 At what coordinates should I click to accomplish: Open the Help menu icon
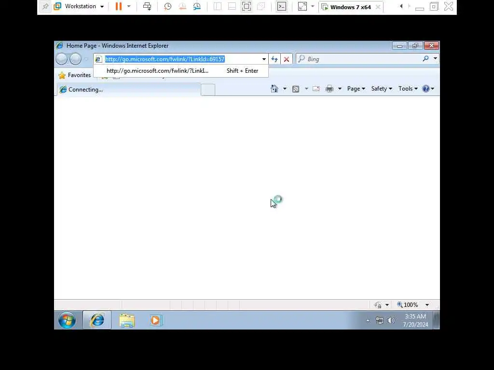428,89
